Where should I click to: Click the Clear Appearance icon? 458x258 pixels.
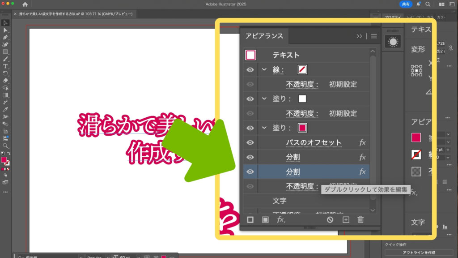coord(330,219)
